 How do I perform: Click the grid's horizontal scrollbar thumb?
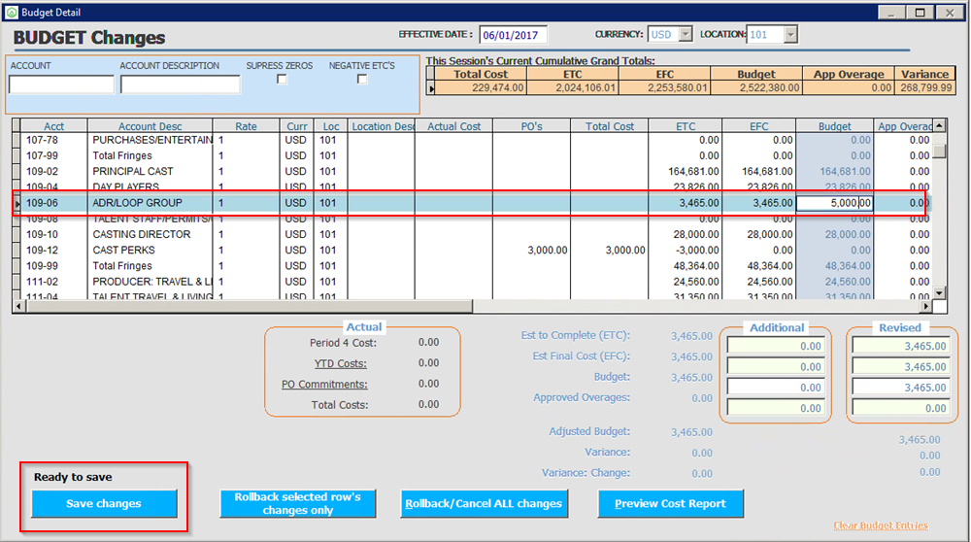pyautogui.click(x=249, y=306)
